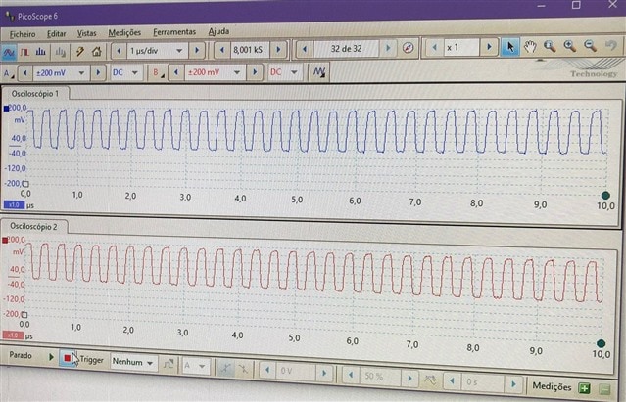Increase the x 1 zoom factor

489,47
